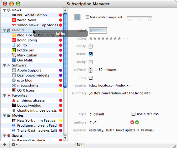Click the Yahoo! News feed icon
The width and height of the screenshot is (177, 148).
[x=14, y=25]
